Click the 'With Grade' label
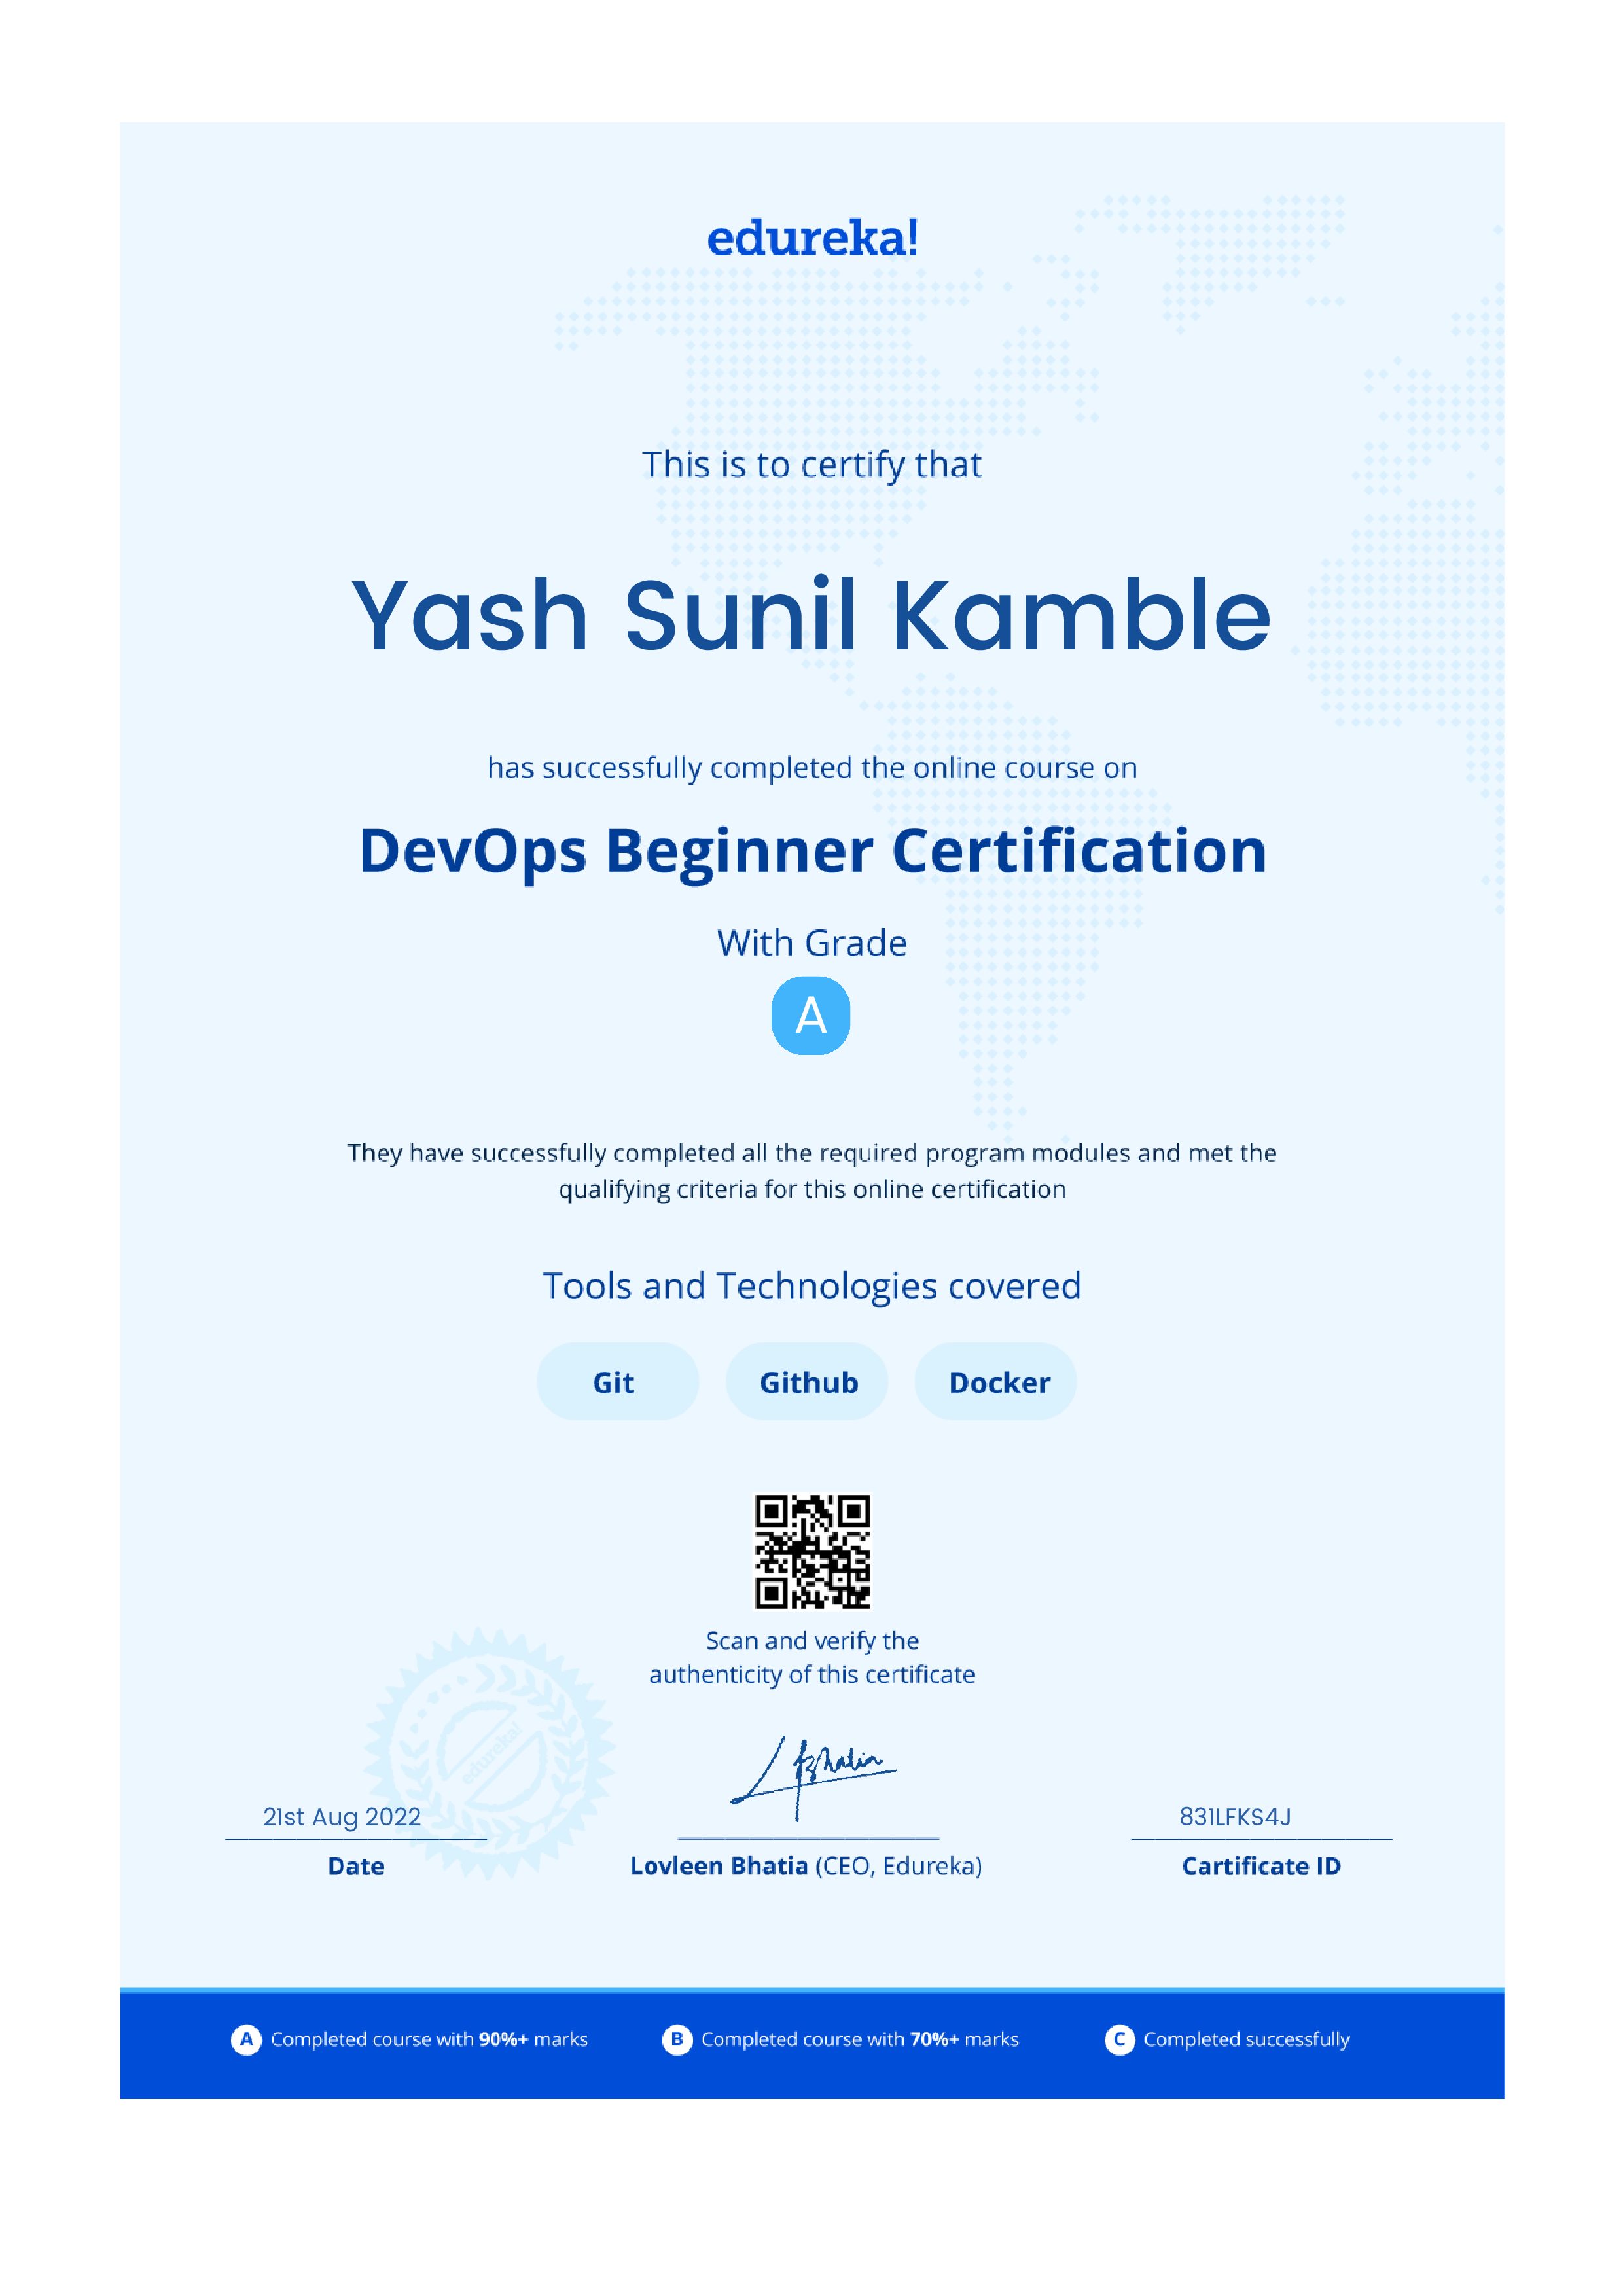The width and height of the screenshot is (1623, 2296). coord(811,943)
